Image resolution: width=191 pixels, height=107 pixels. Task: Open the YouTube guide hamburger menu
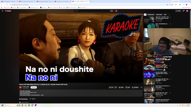pyautogui.click(x=2, y=11)
